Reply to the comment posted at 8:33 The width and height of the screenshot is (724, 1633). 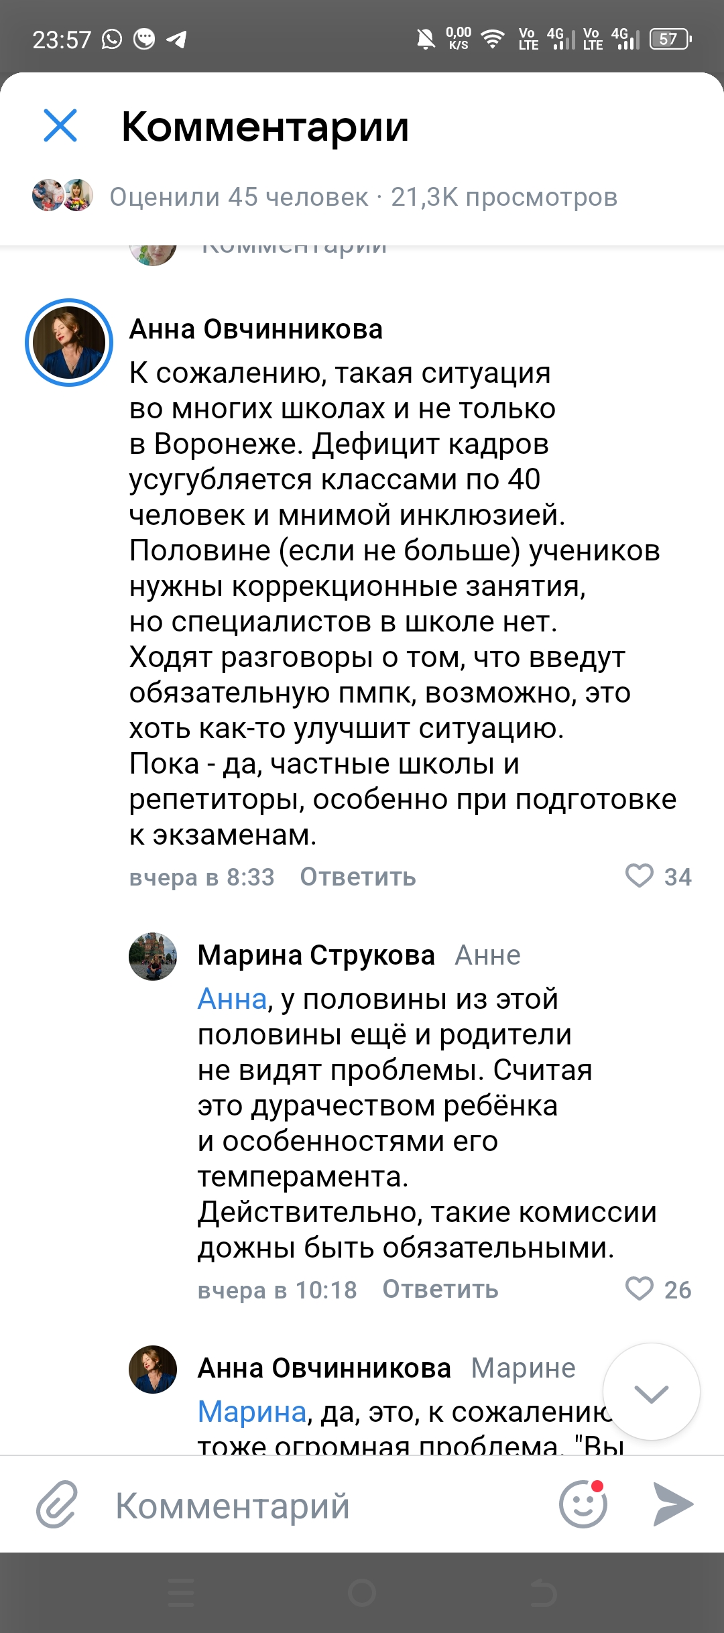pos(358,877)
